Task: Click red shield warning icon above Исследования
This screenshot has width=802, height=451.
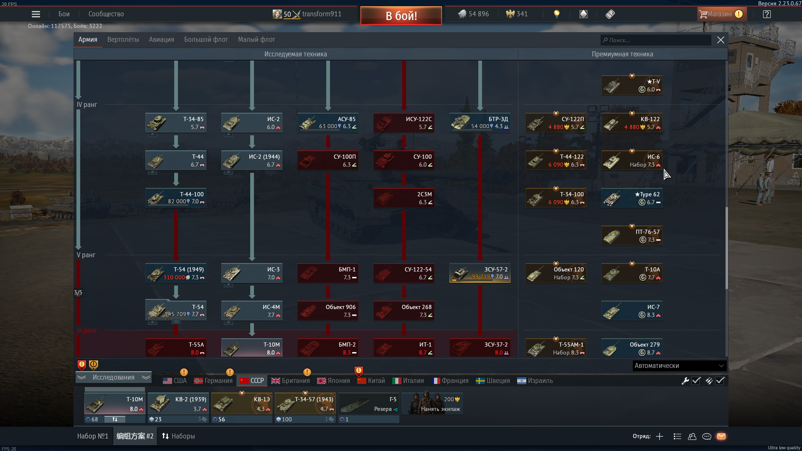Action: (82, 365)
